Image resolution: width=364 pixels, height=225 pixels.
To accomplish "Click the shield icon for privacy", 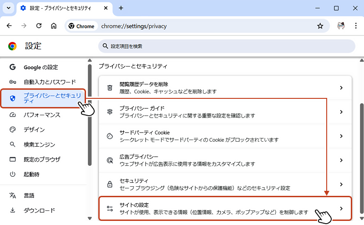I will click(13, 98).
